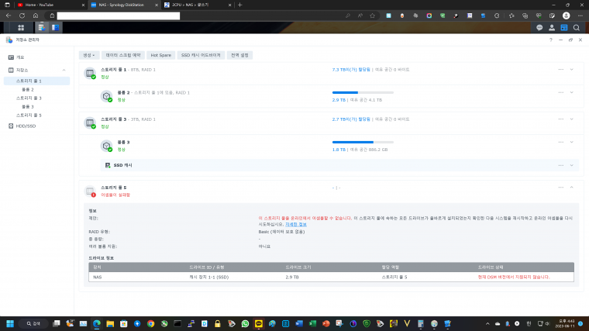The height and width of the screenshot is (331, 589).
Task: Click Volume 3 cube icon
Action: [107, 146]
